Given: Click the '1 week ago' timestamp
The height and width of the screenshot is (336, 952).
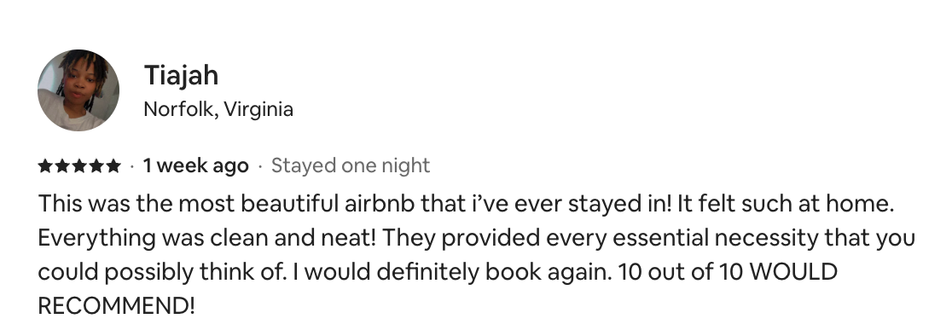Looking at the screenshot, I should click(195, 165).
